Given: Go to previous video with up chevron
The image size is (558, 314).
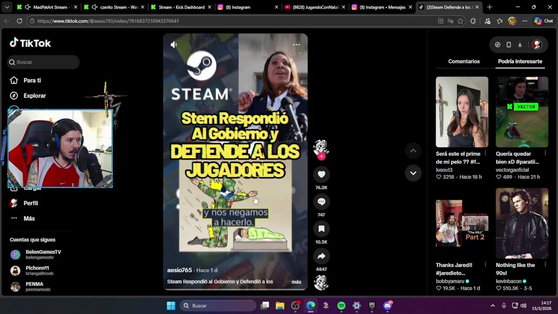Looking at the screenshot, I should [413, 151].
